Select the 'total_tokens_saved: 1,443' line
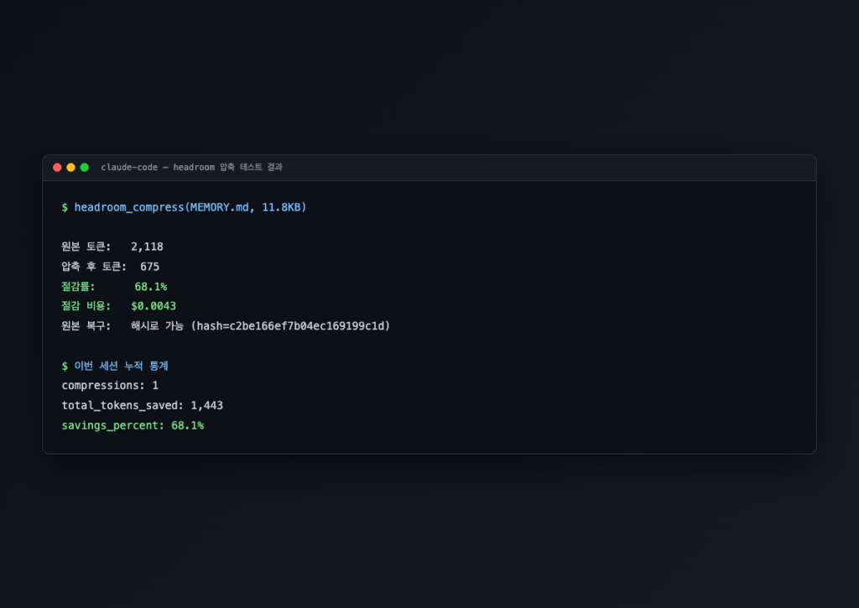 click(x=143, y=405)
